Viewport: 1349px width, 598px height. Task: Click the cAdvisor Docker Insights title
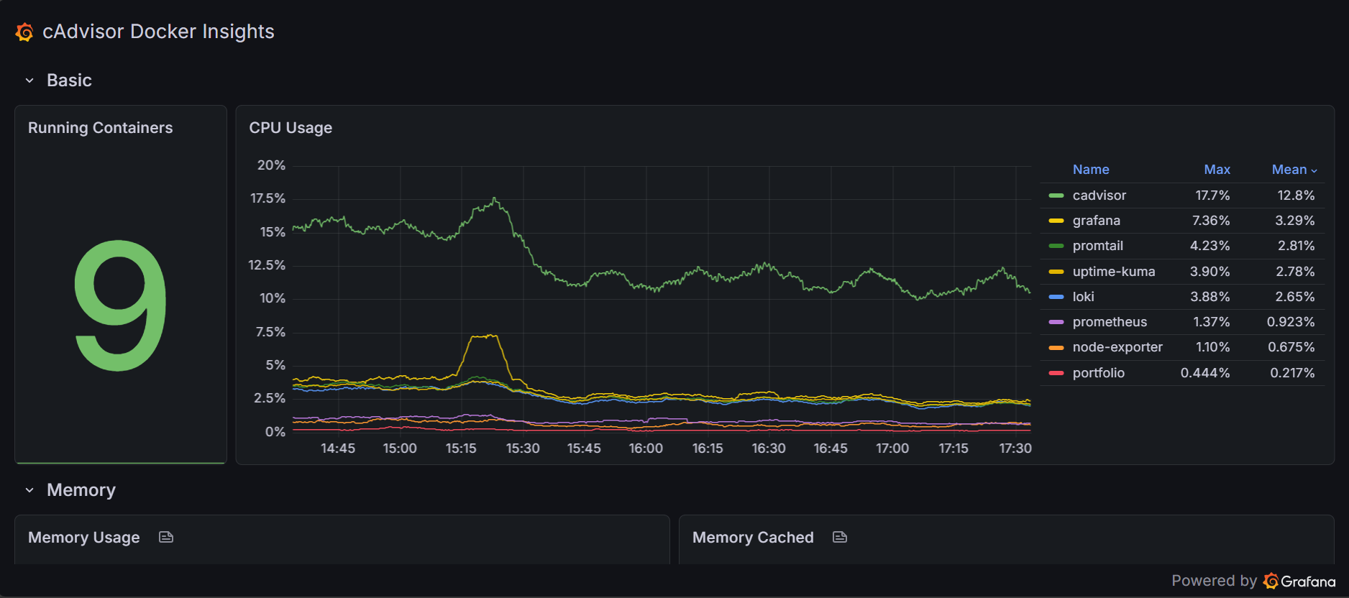pyautogui.click(x=158, y=32)
